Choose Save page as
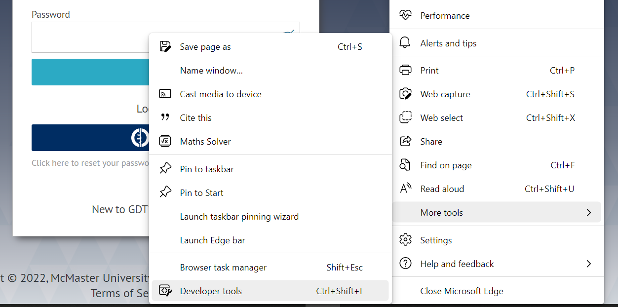The width and height of the screenshot is (618, 307). pyautogui.click(x=205, y=46)
